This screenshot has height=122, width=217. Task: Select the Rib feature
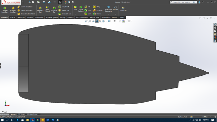87,7
